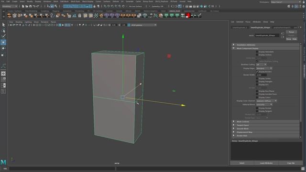306x172 pixels.
Task: Collapse the Mesh Component Display section
Action: [x=265, y=48]
